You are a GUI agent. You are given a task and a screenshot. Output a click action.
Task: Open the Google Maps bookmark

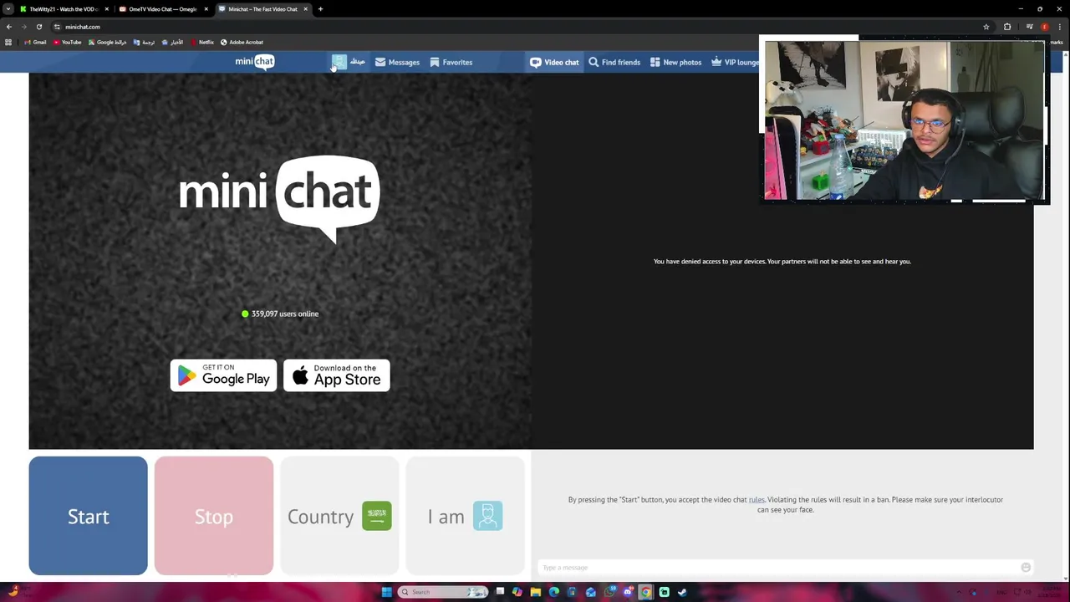pyautogui.click(x=107, y=42)
